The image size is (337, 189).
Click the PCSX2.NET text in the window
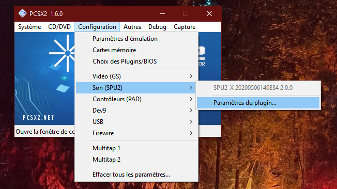pyautogui.click(x=38, y=118)
